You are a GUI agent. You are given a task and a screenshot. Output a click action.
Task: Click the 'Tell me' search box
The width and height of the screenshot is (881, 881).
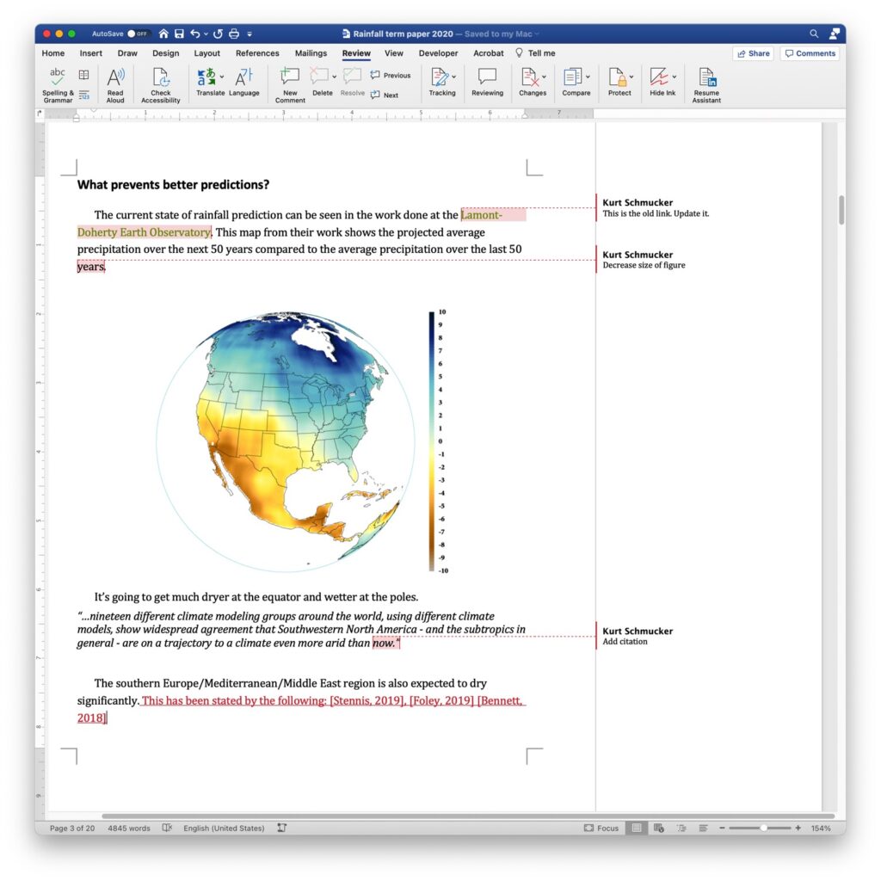pyautogui.click(x=535, y=52)
